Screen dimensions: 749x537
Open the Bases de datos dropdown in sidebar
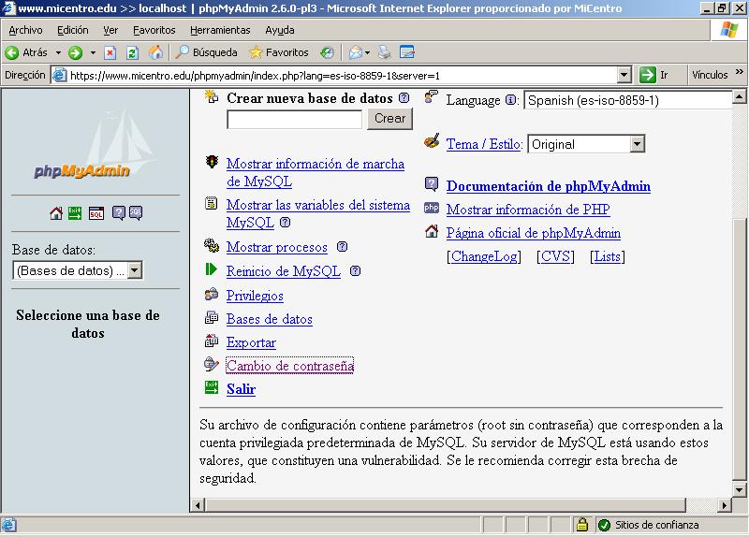78,270
